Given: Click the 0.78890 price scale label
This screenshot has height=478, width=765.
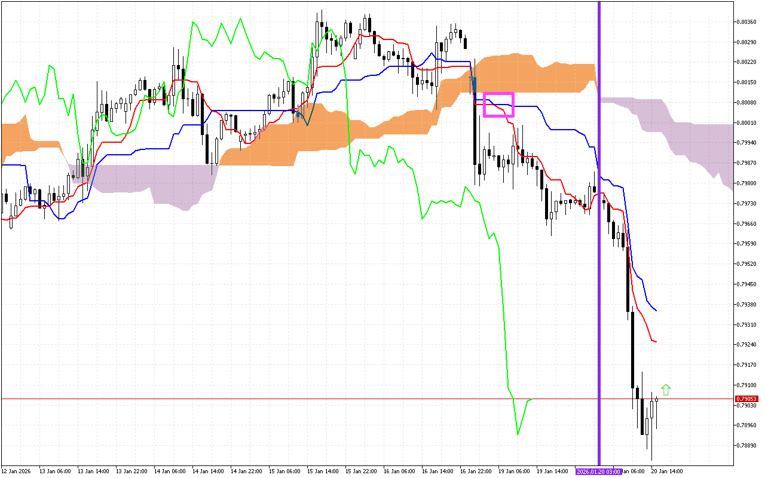Looking at the screenshot, I should point(746,446).
